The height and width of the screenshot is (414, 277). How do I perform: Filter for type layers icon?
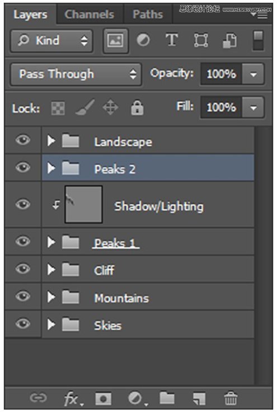(x=172, y=40)
